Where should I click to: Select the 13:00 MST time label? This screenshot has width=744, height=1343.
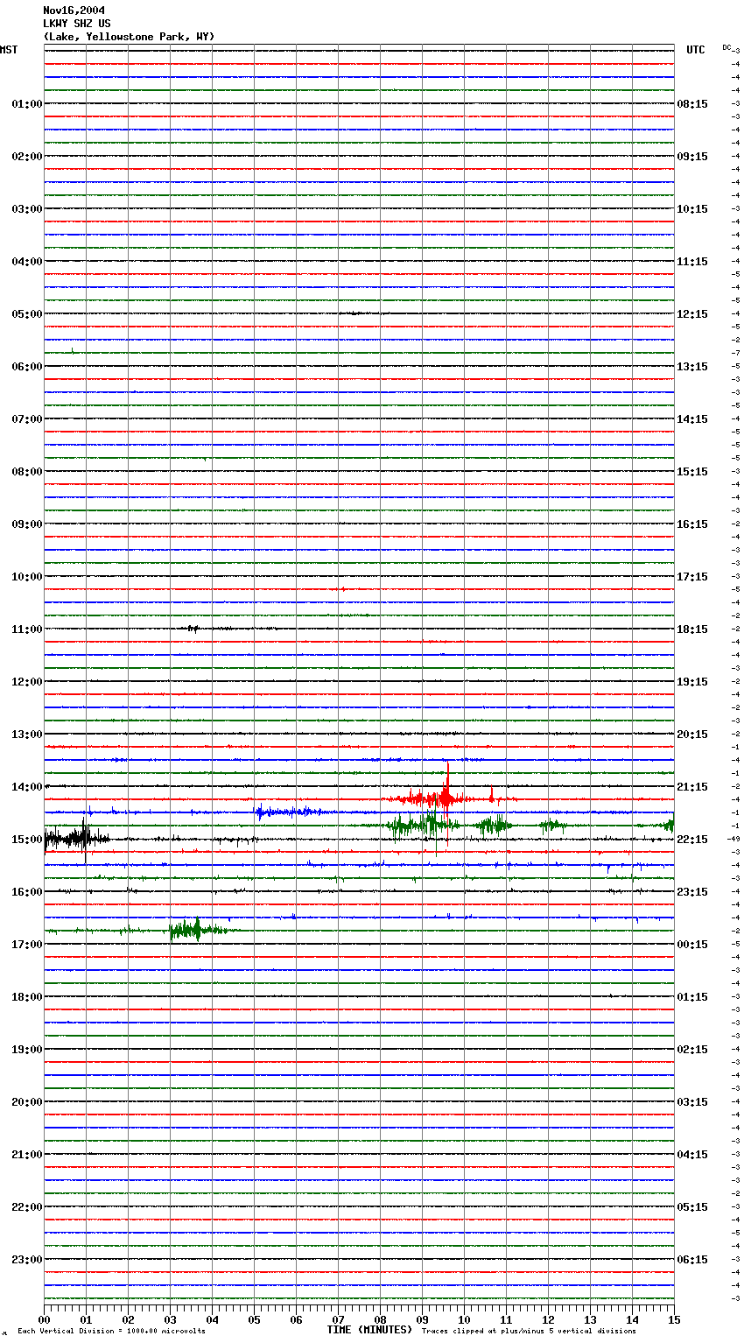click(x=27, y=735)
